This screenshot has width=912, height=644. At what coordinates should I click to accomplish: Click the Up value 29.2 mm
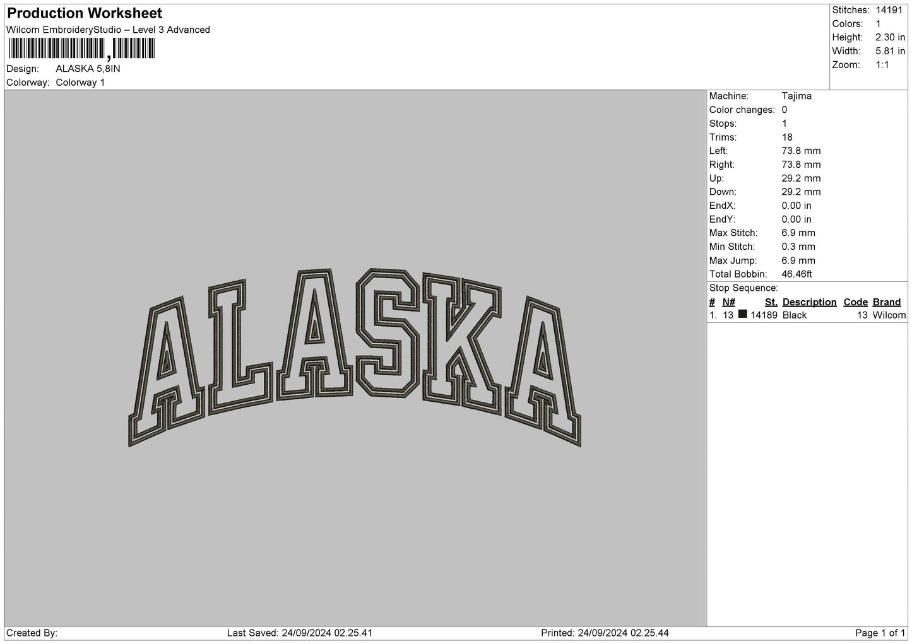(x=801, y=178)
